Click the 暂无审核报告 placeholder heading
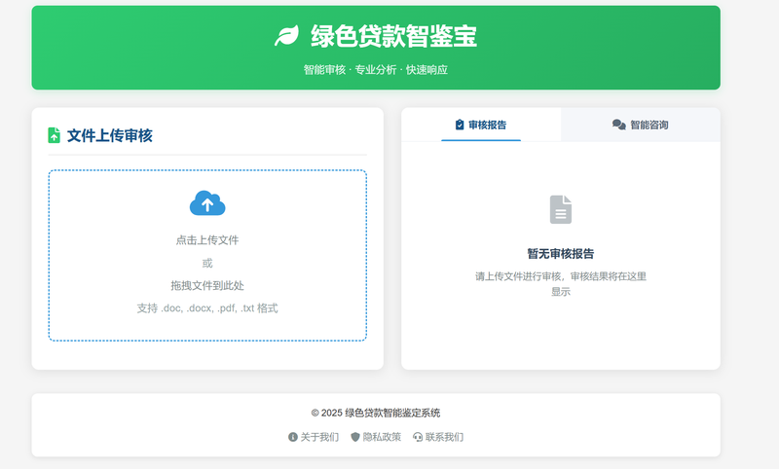Viewport: 779px width, 469px height. [561, 254]
